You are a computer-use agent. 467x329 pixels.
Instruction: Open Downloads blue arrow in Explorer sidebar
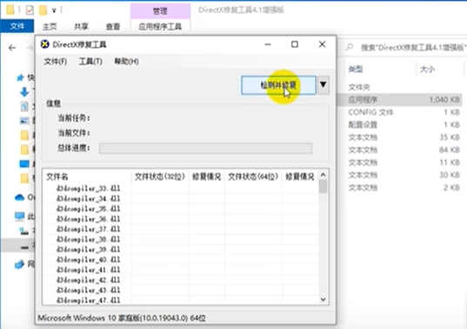(24, 92)
